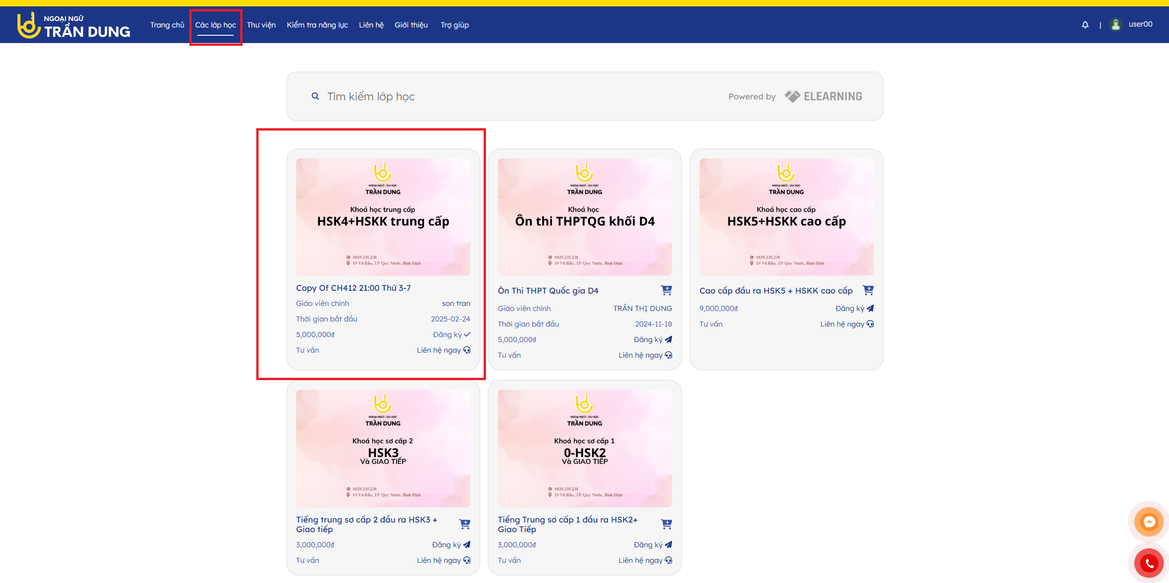Add HSK2+ sơ cấp 1 course to cart
This screenshot has height=583, width=1169.
[x=666, y=524]
